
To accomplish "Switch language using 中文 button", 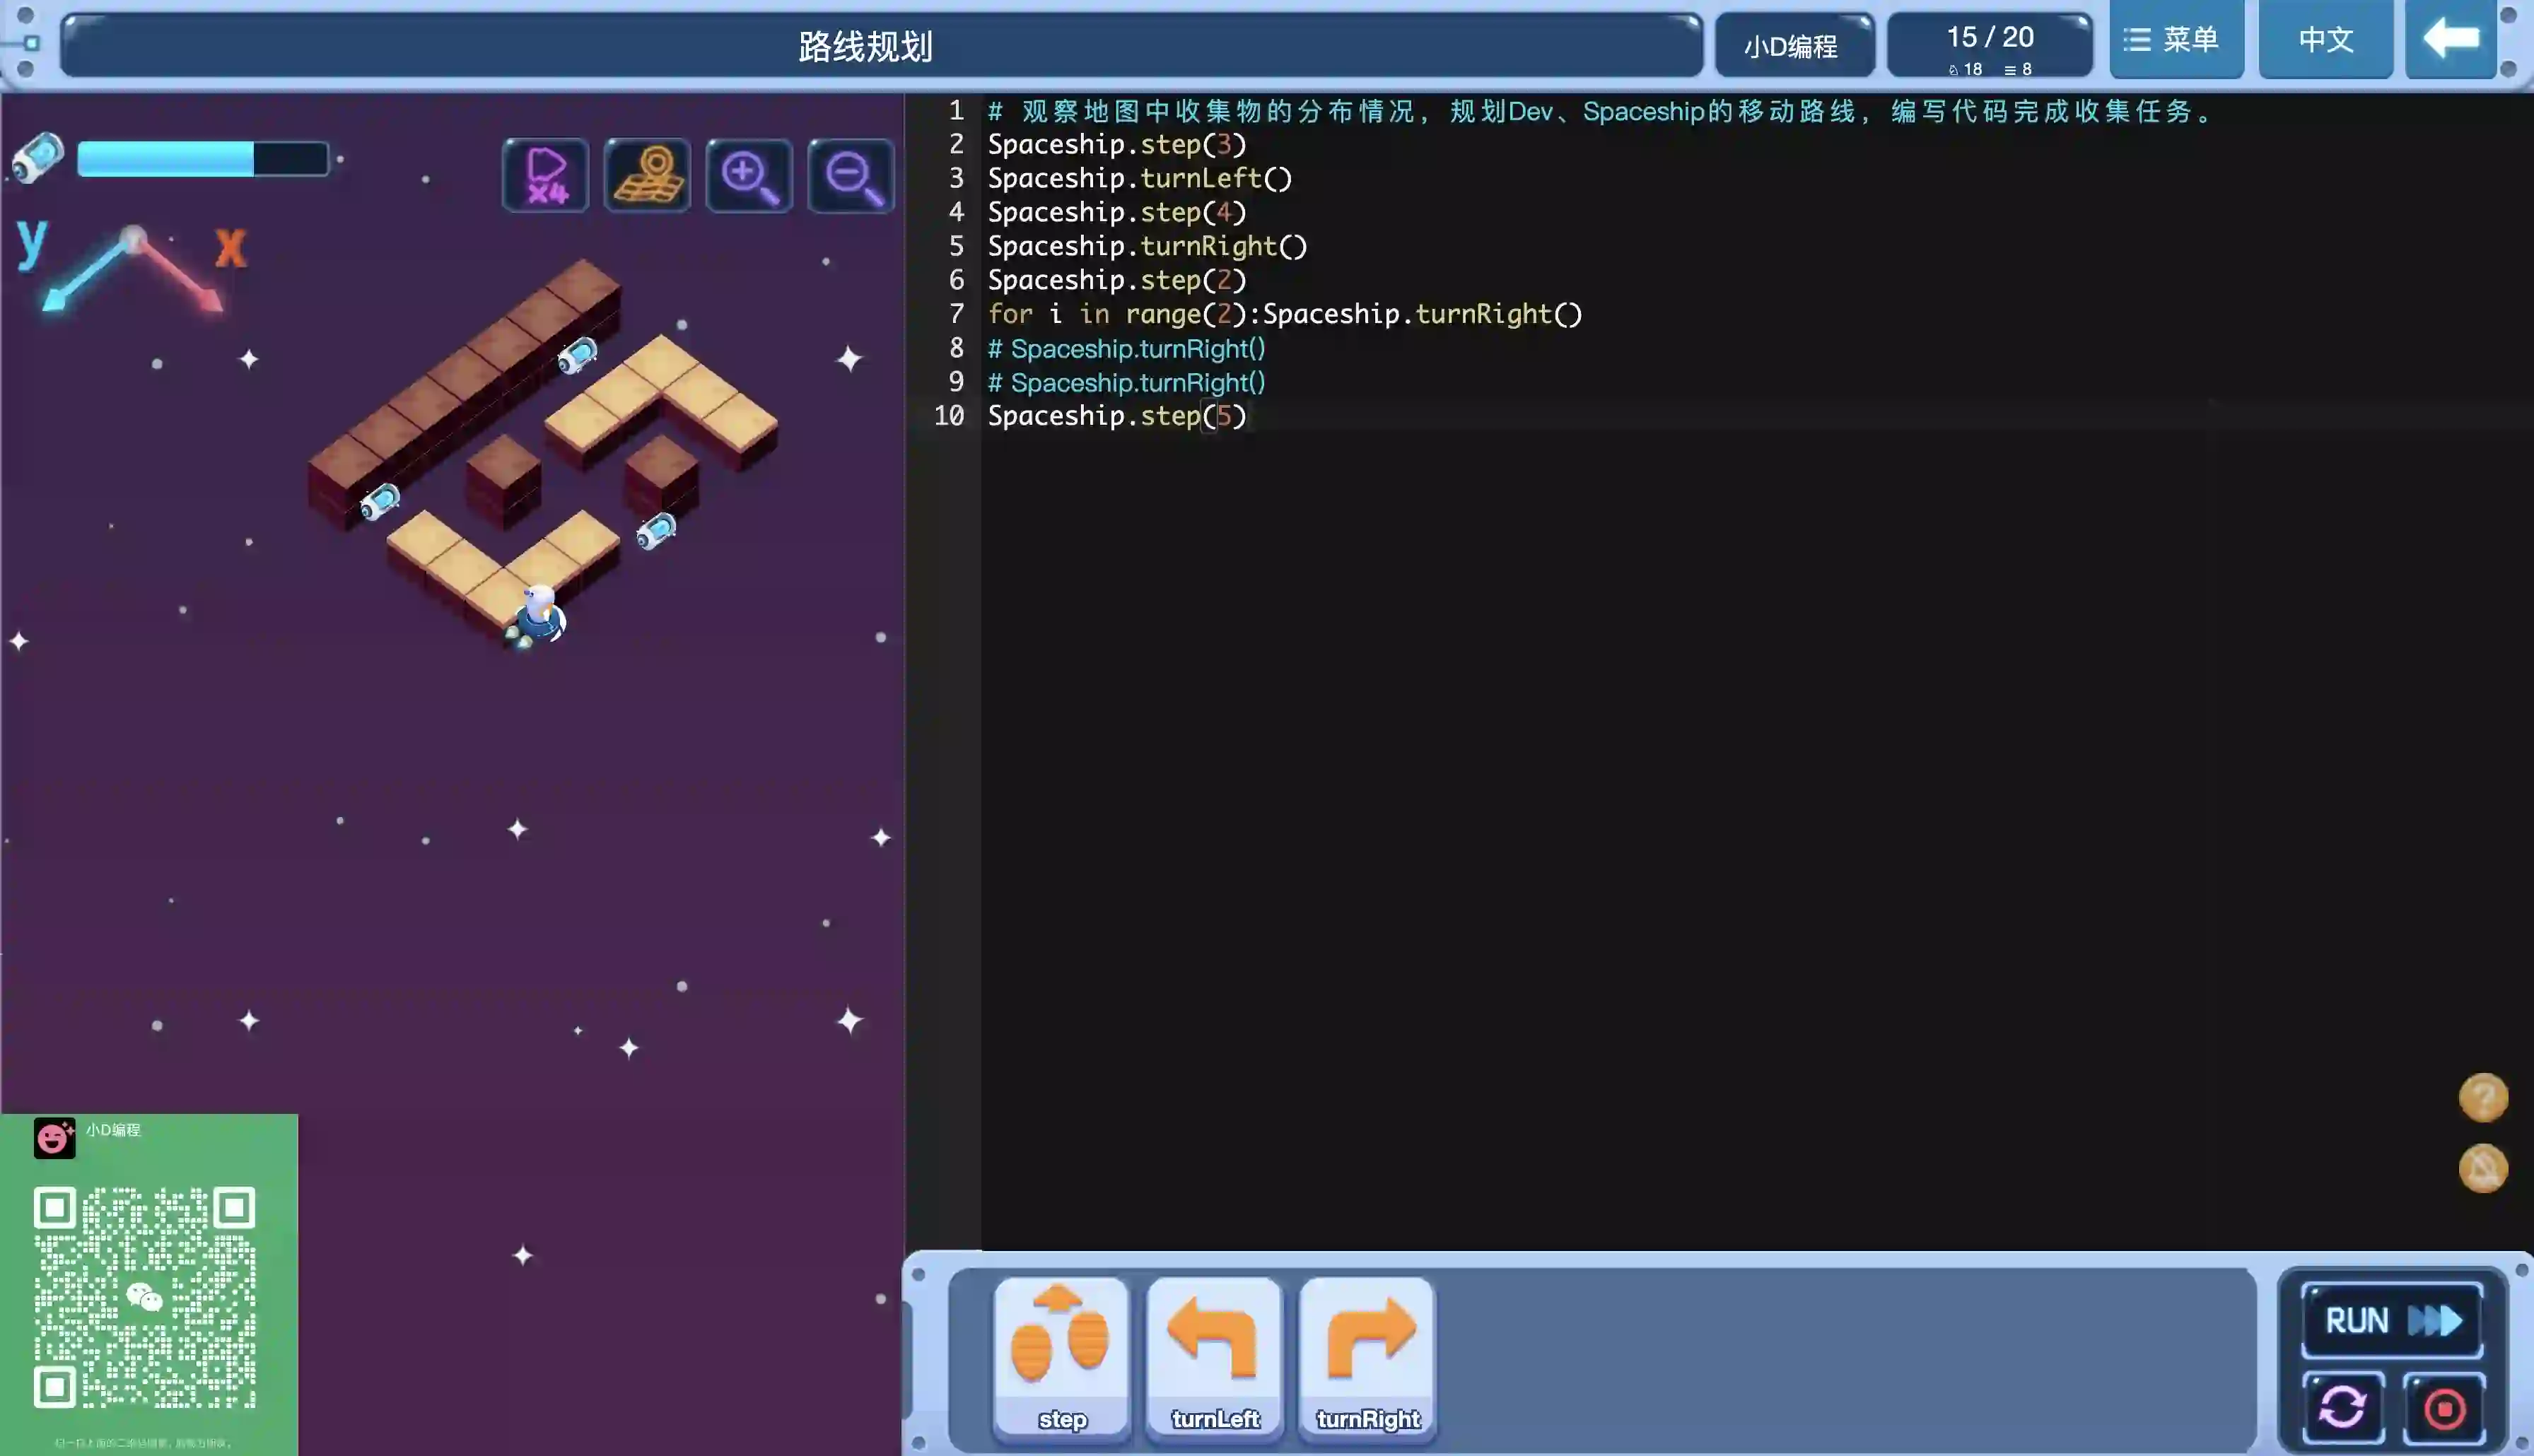I will coord(2325,40).
